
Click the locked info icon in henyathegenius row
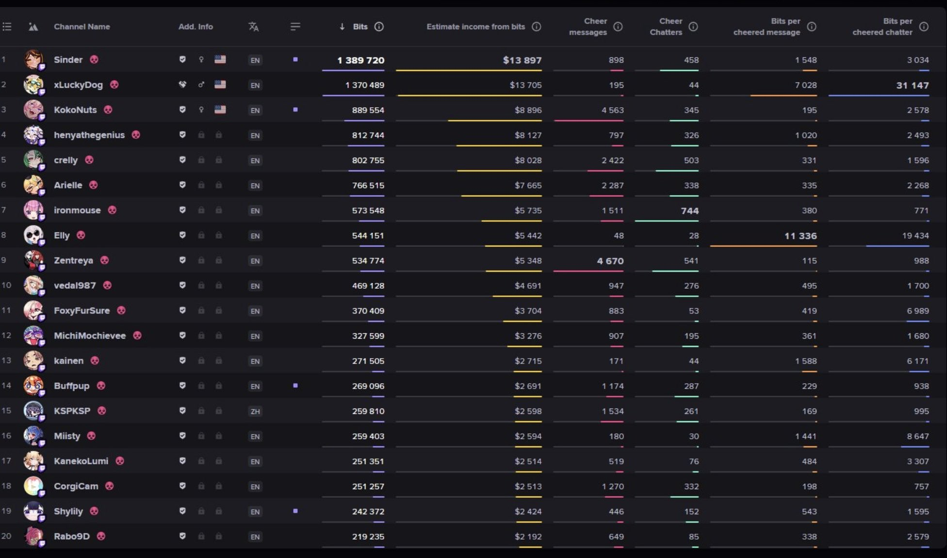pos(201,135)
